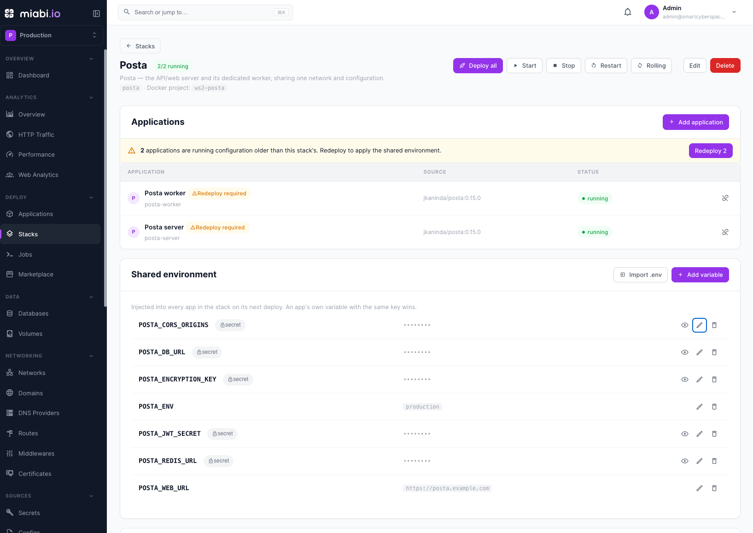Screen dimensions: 753x533
Task: Click the Deploy all button
Action: coord(478,66)
